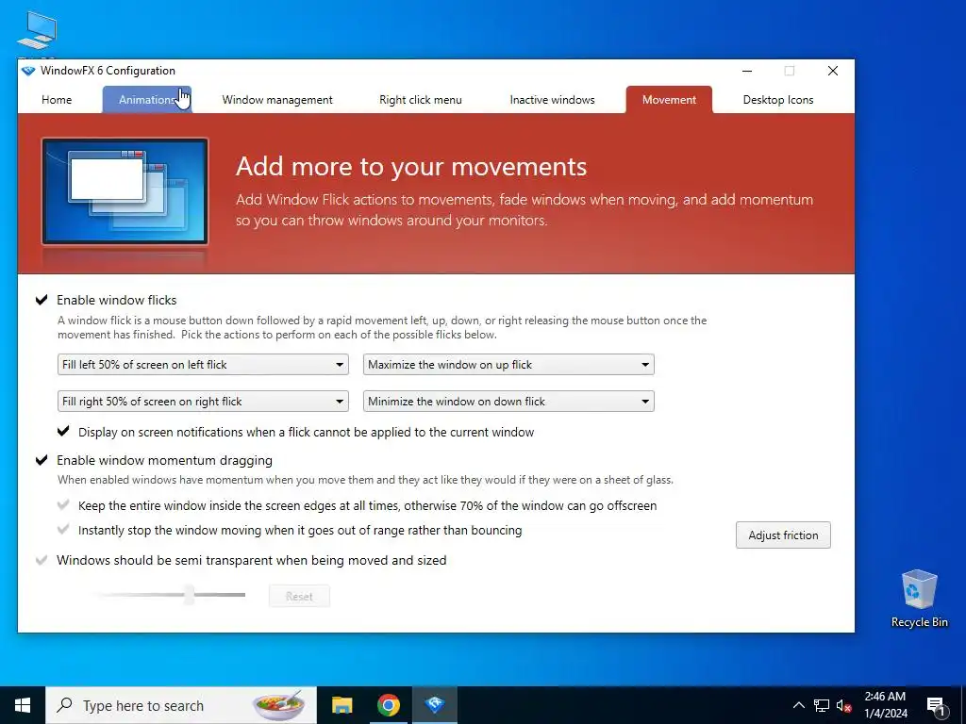Toggle instantly stop window instead of bouncing
Screen dimensions: 966x724
point(63,530)
